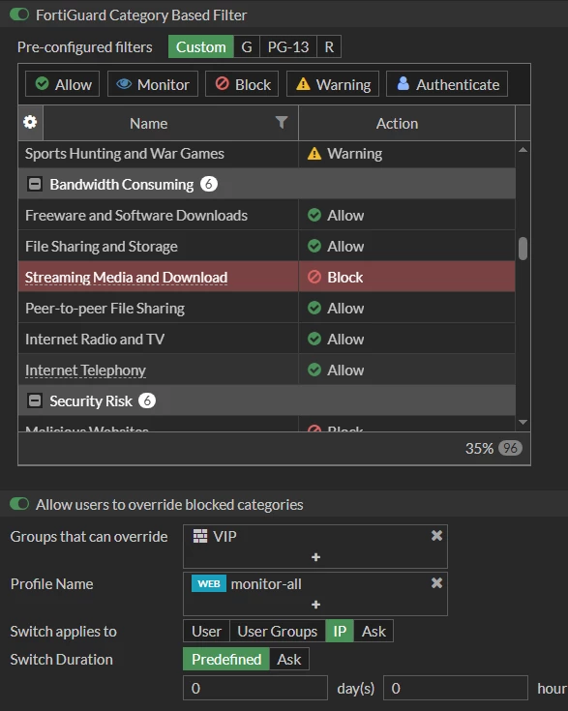
Task: Set selected category action to Warning
Action: pos(333,84)
